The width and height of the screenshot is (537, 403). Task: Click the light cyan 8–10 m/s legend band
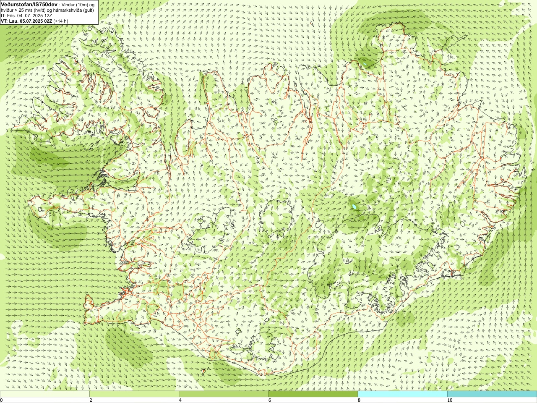[403, 394]
